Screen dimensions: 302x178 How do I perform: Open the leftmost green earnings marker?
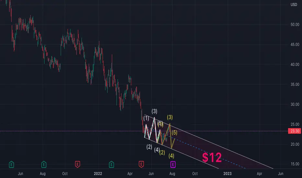click(11, 164)
